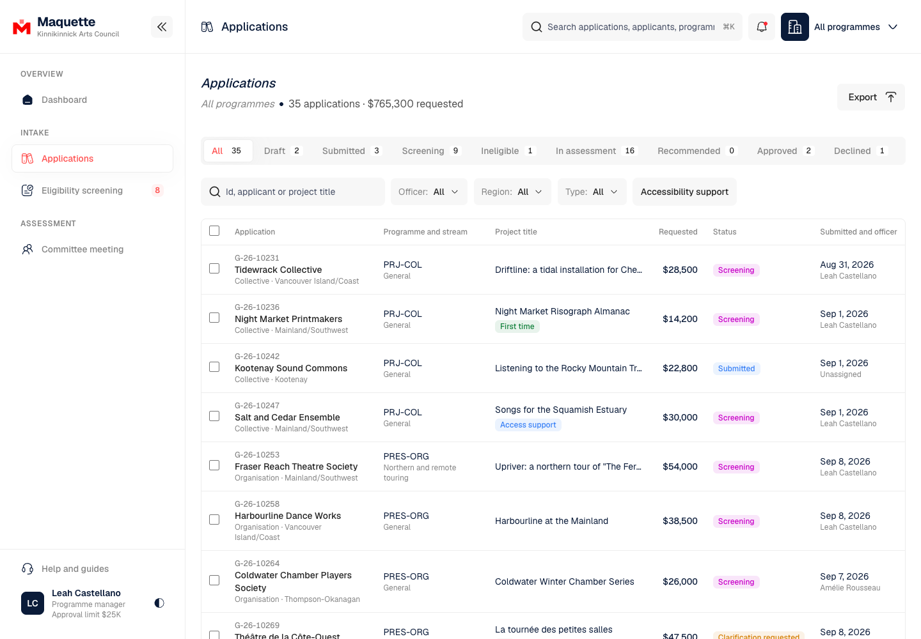Click the Submitted status on Kootenay row
Screen dimensions: 921x639
click(x=736, y=369)
